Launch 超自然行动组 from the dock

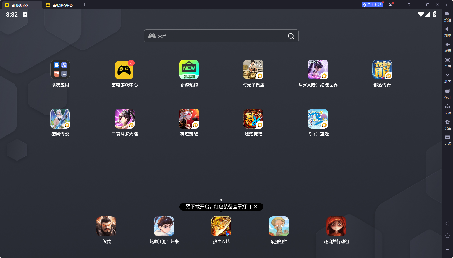click(336, 226)
